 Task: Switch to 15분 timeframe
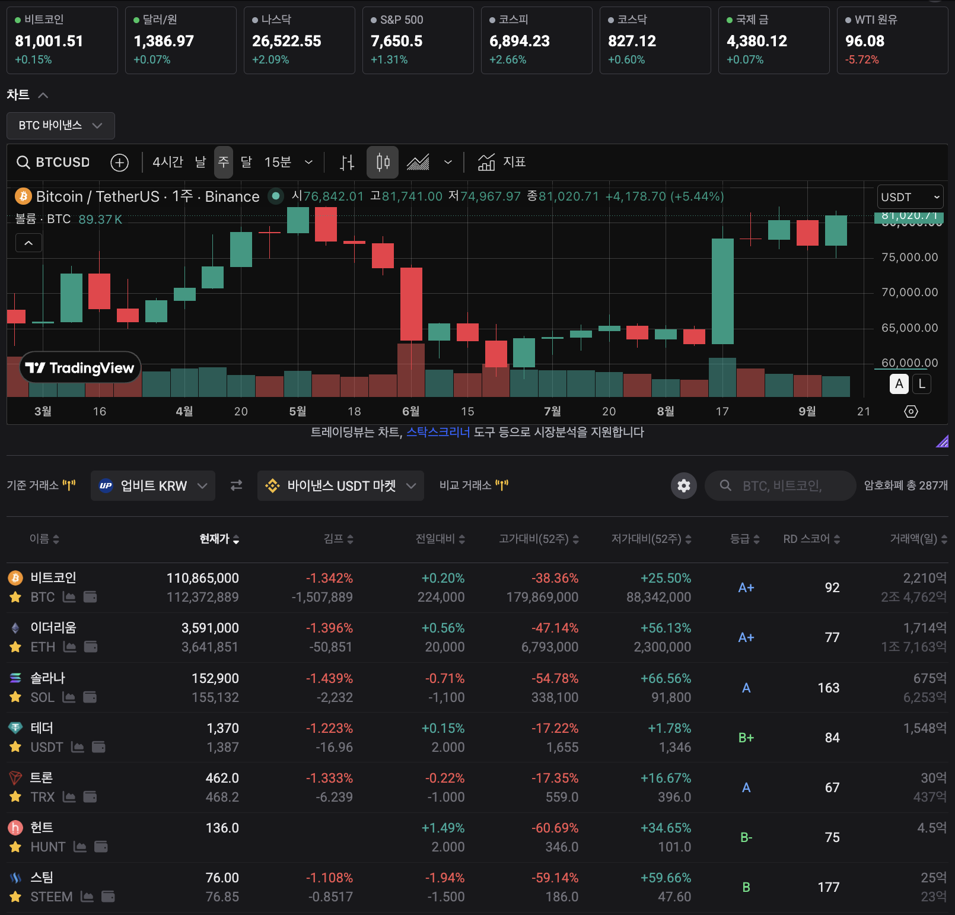click(x=278, y=162)
